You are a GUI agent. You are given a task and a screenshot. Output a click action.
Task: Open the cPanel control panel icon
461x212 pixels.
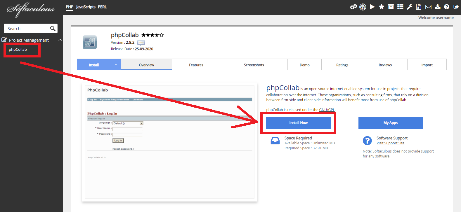tap(353, 7)
